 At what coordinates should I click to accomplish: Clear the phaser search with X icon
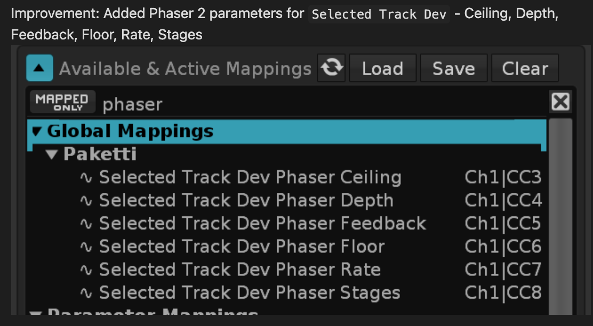[x=560, y=102]
